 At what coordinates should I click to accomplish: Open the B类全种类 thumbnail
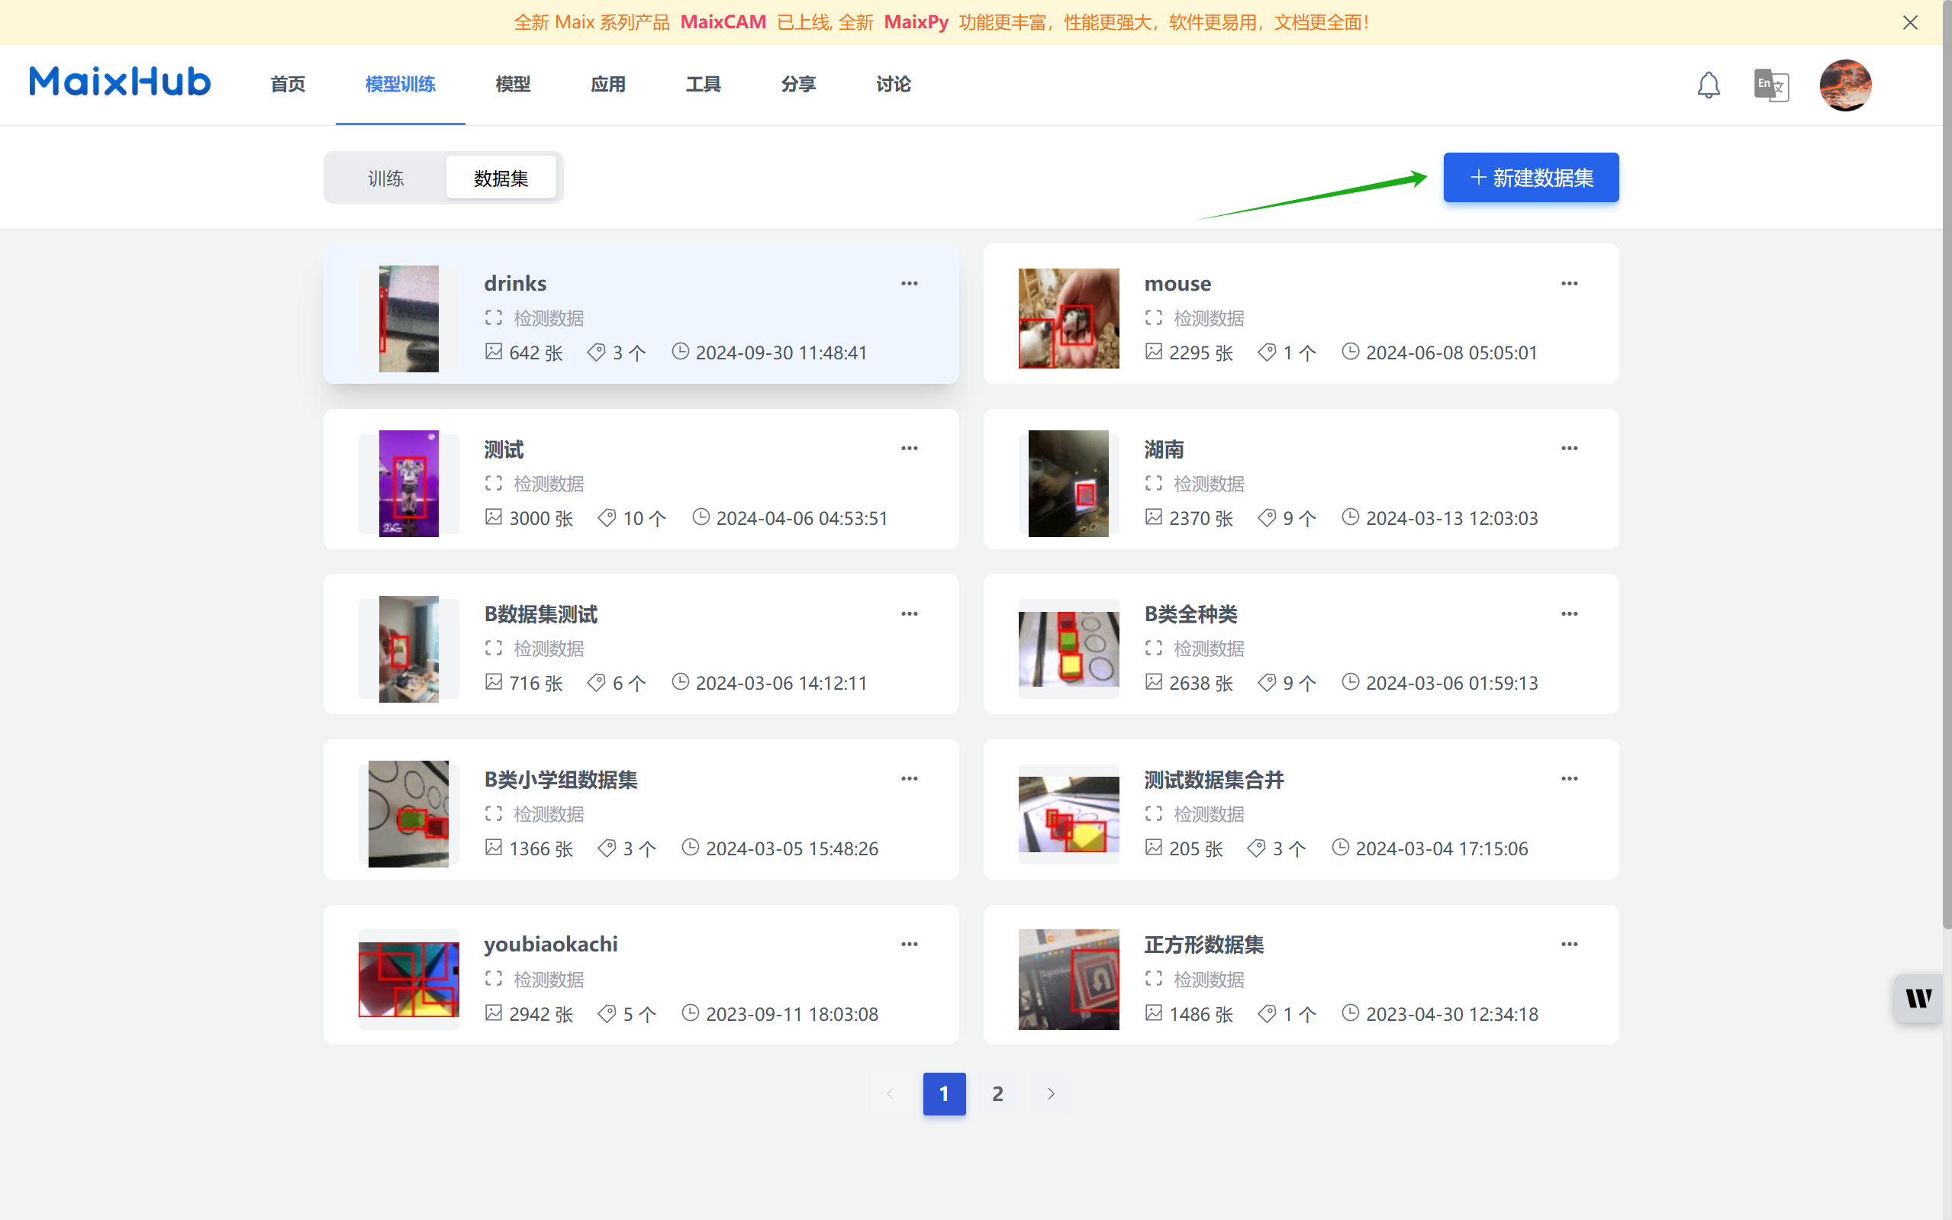point(1068,649)
